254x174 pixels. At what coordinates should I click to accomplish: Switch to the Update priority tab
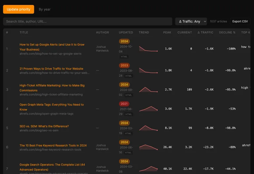pyautogui.click(x=19, y=9)
